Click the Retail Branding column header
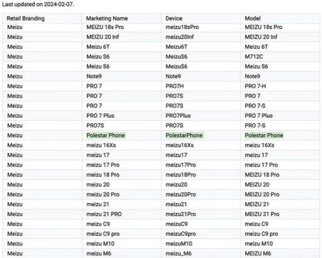322x258 pixels. [x=26, y=18]
